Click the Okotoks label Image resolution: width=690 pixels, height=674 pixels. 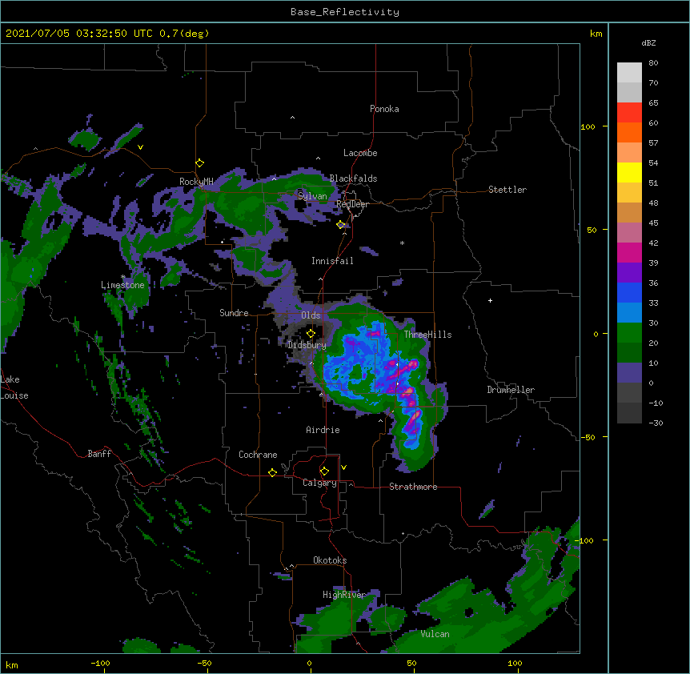(x=330, y=560)
